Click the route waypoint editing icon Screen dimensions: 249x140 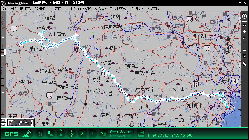coord(245,38)
